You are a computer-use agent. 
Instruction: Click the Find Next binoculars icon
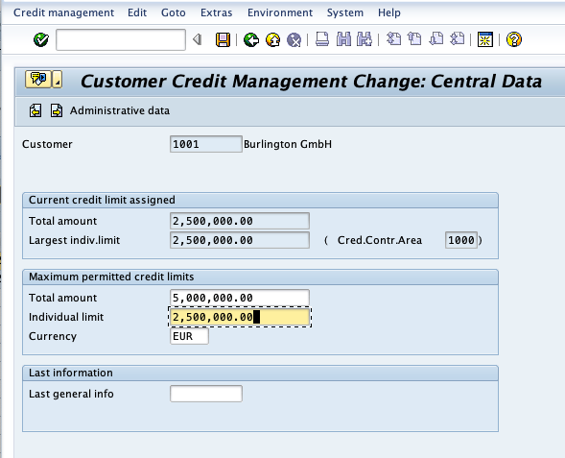click(x=365, y=39)
